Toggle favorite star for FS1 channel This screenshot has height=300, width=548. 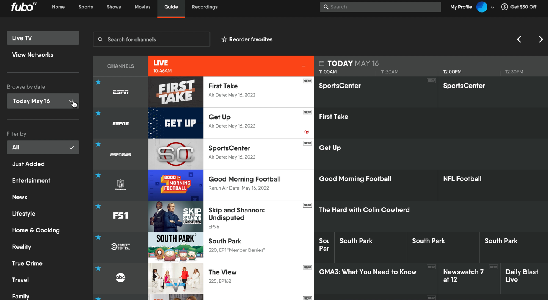click(x=98, y=206)
